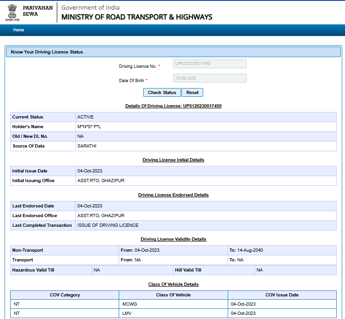Image resolution: width=345 pixels, height=319 pixels.
Task: Click the national emblem logo
Action: point(12,12)
